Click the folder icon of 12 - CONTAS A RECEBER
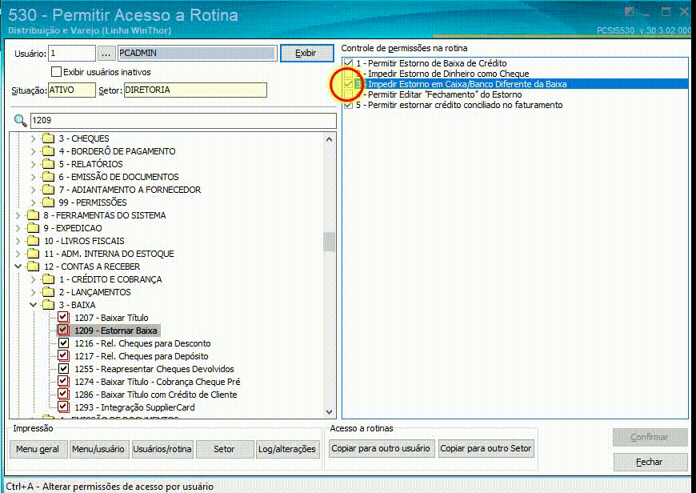The width and height of the screenshot is (696, 493). [33, 267]
